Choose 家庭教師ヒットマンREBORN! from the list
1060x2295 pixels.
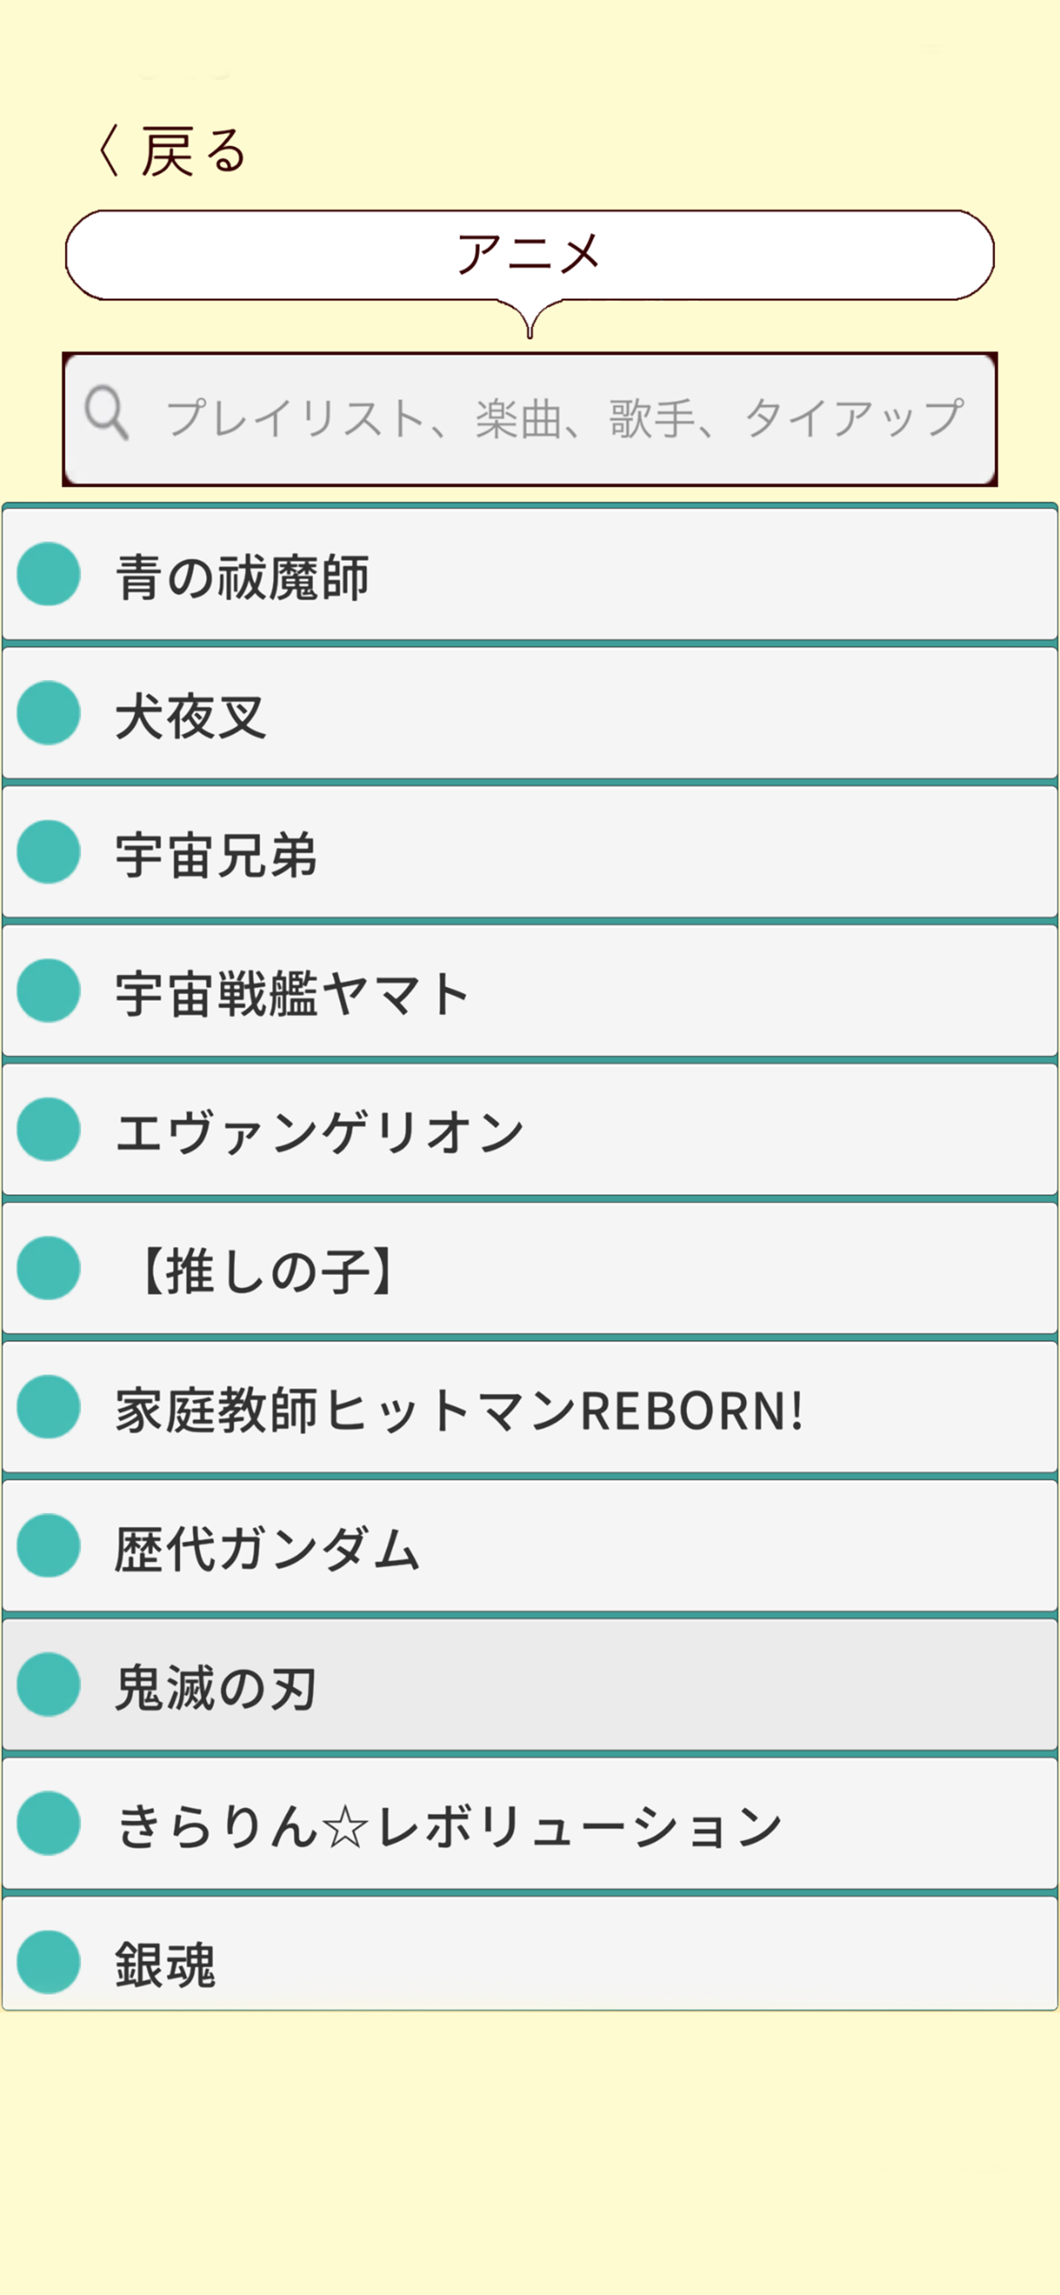[529, 1409]
